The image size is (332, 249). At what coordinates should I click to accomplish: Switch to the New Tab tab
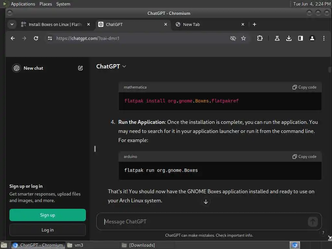[210, 24]
